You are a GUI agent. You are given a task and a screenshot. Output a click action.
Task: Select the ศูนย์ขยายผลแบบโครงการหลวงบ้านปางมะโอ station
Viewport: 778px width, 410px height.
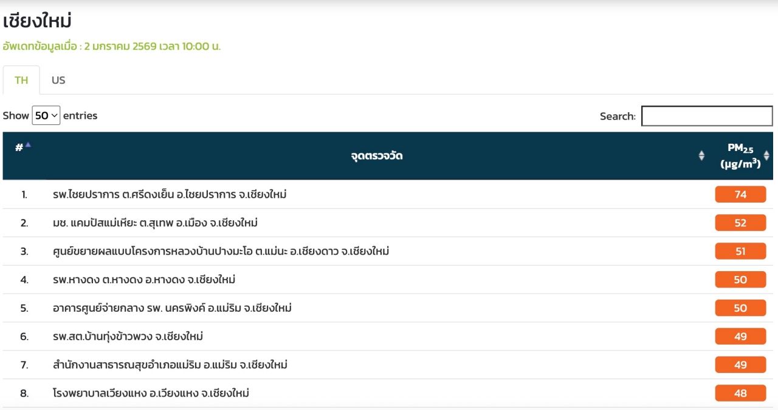click(x=221, y=251)
